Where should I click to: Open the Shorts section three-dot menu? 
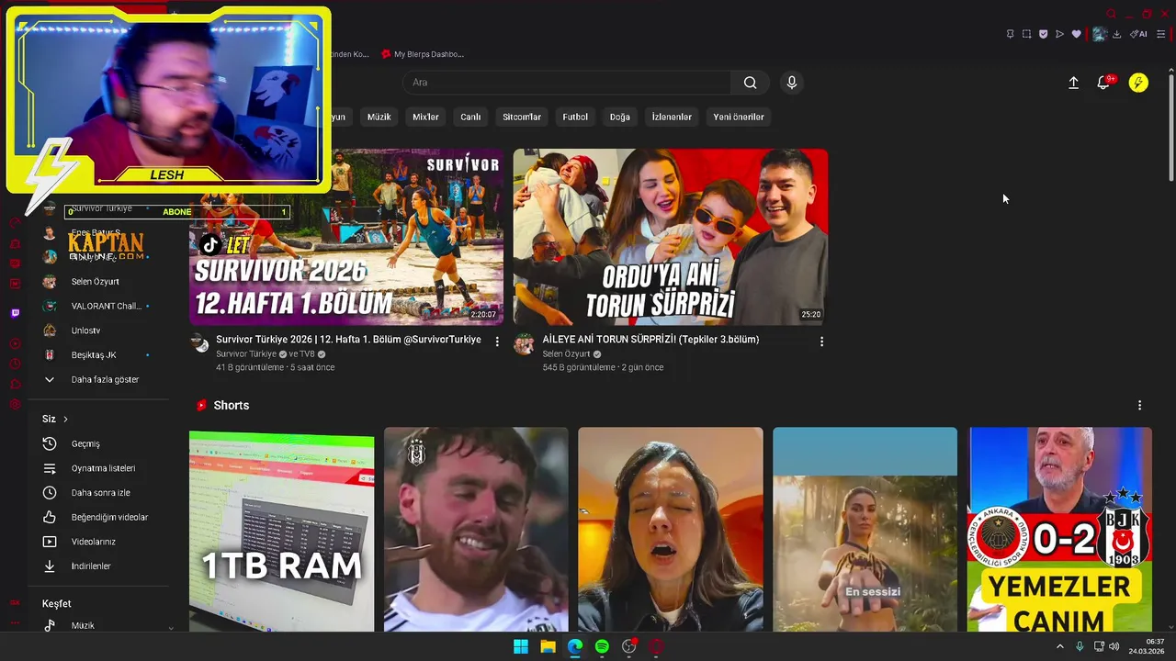1139,405
